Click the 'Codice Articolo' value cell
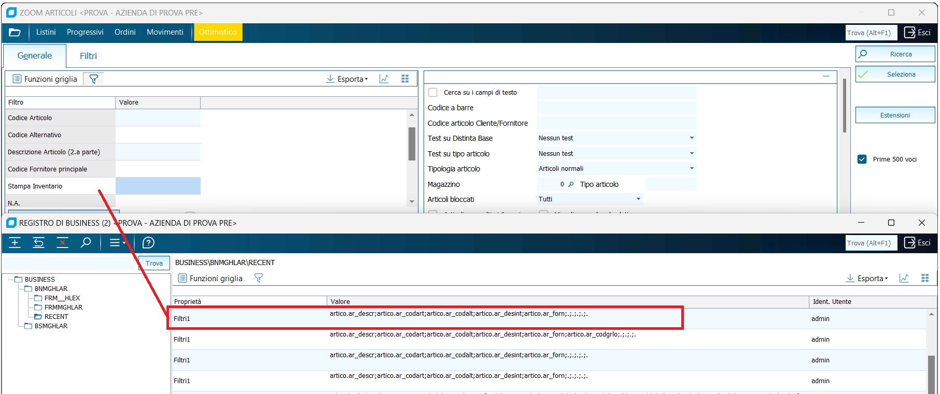Viewport: 940px width, 394px height. tap(158, 118)
